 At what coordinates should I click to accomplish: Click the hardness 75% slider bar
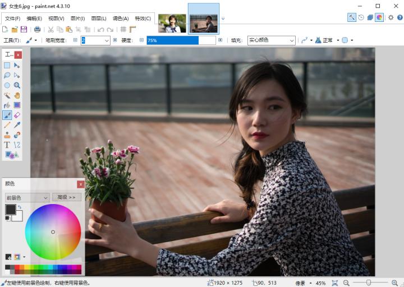pyautogui.click(x=181, y=40)
